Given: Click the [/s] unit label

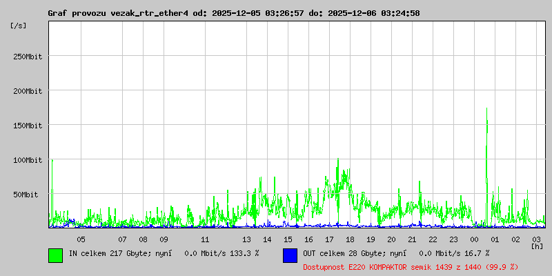Looking at the screenshot, I should [x=19, y=26].
